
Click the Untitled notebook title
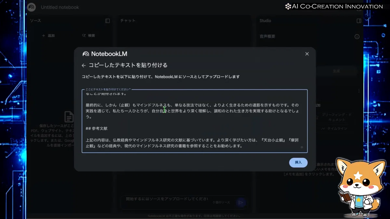pos(60,7)
